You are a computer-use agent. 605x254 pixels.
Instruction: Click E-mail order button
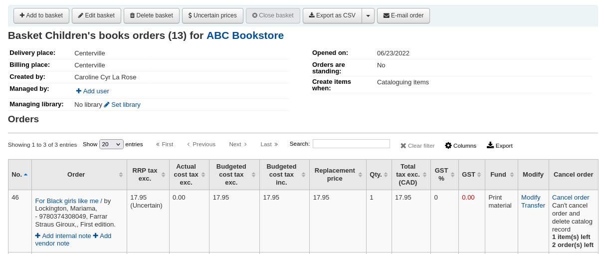click(403, 15)
